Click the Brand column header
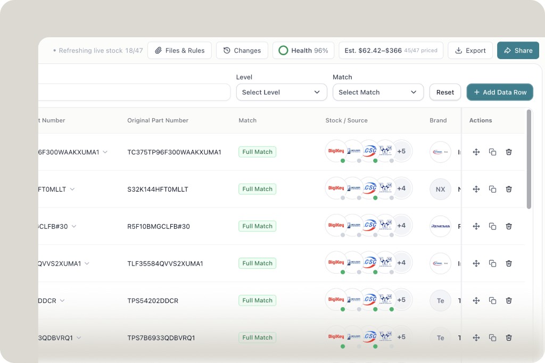The width and height of the screenshot is (545, 363). (x=438, y=120)
